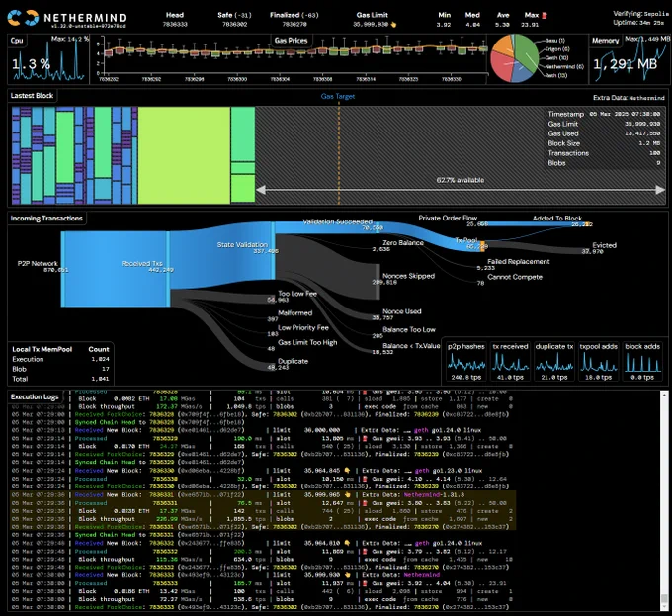The width and height of the screenshot is (672, 616).
Task: Click hand icon in highlighted New Block 7836331 line
Action: pyautogui.click(x=347, y=494)
